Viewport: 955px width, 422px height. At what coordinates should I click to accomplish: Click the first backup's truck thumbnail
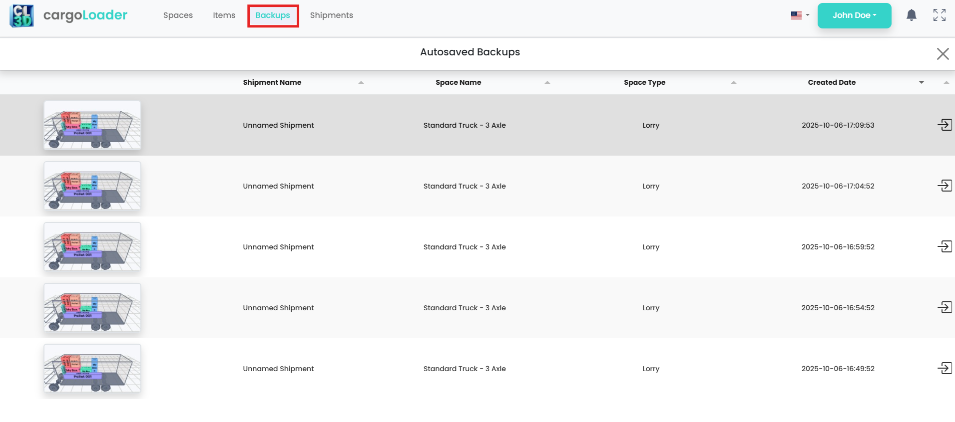click(92, 125)
